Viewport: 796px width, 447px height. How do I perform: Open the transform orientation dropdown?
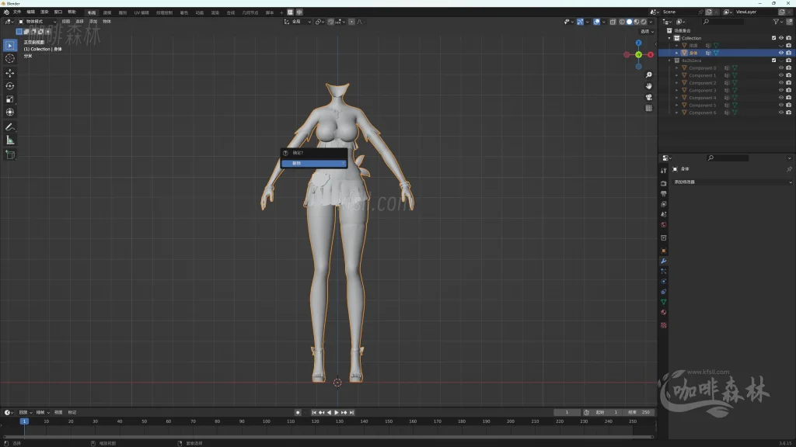tap(298, 22)
